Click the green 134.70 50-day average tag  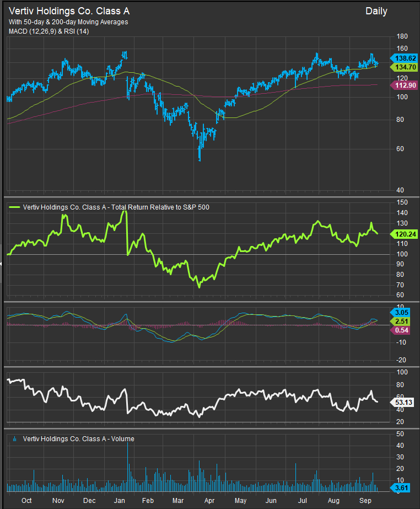click(405, 67)
